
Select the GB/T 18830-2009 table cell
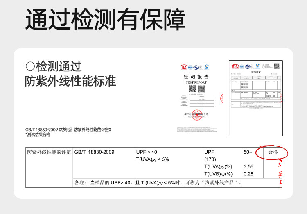(95, 152)
